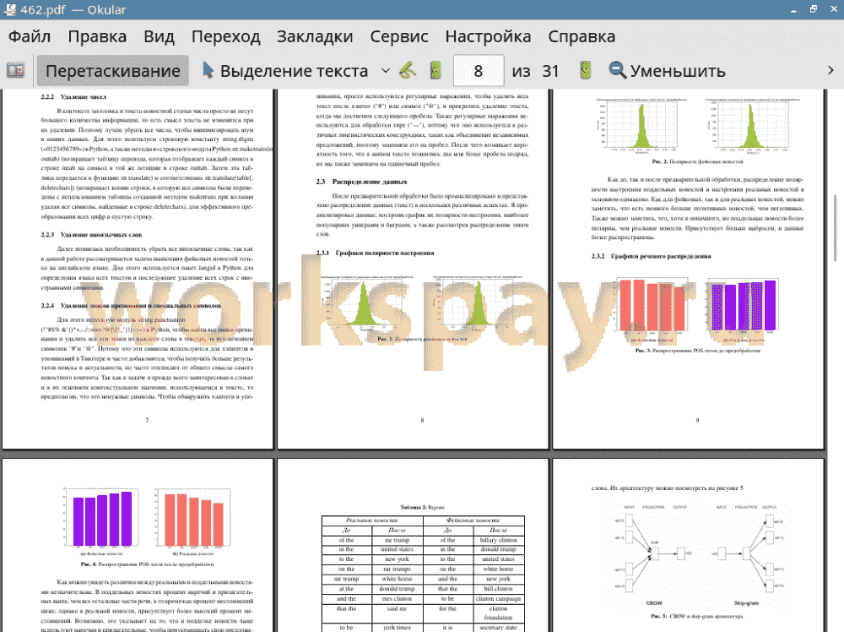Activate the Перетаскивание browse mode
844x632 pixels.
pyautogui.click(x=113, y=71)
